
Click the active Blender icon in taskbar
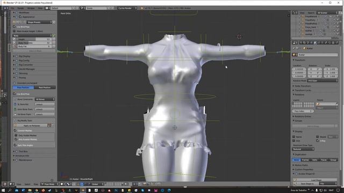(x=83, y=190)
